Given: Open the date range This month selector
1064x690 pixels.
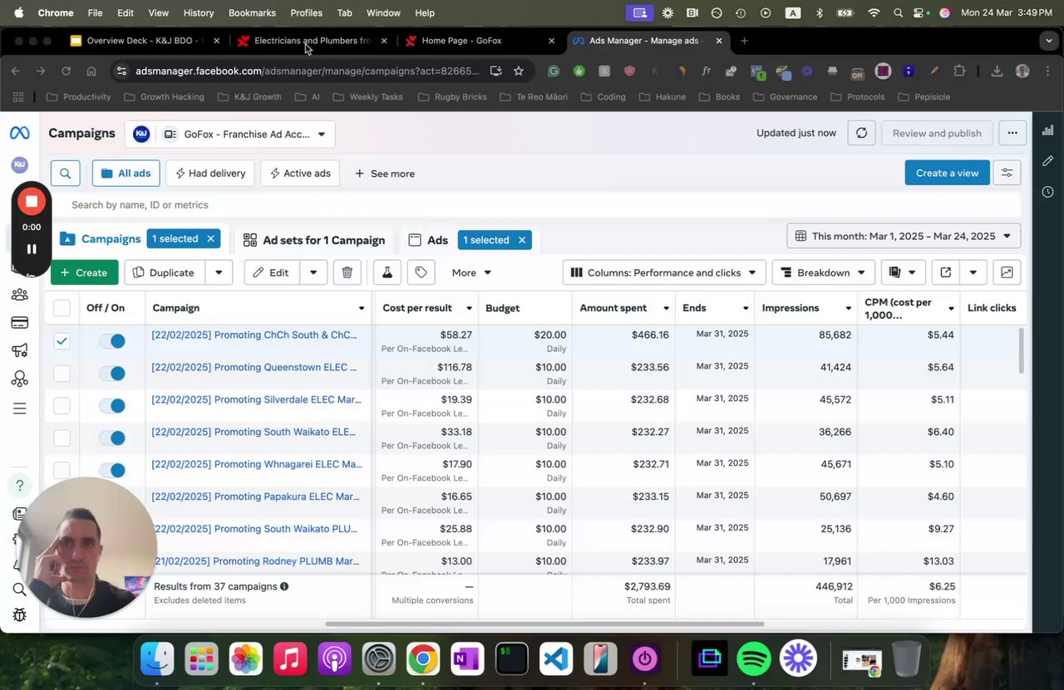Looking at the screenshot, I should (904, 236).
